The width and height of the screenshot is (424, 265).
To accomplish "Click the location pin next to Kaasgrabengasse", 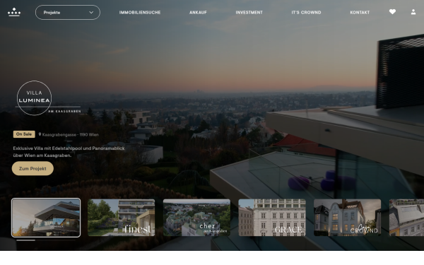I will 40,134.
